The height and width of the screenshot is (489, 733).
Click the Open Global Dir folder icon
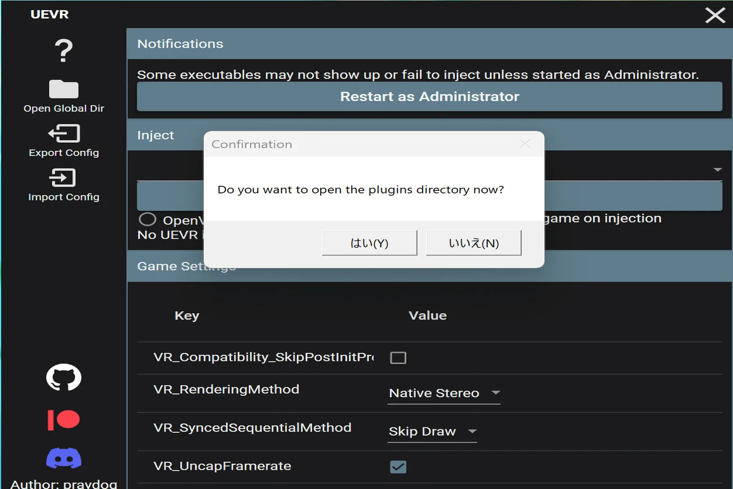[63, 89]
